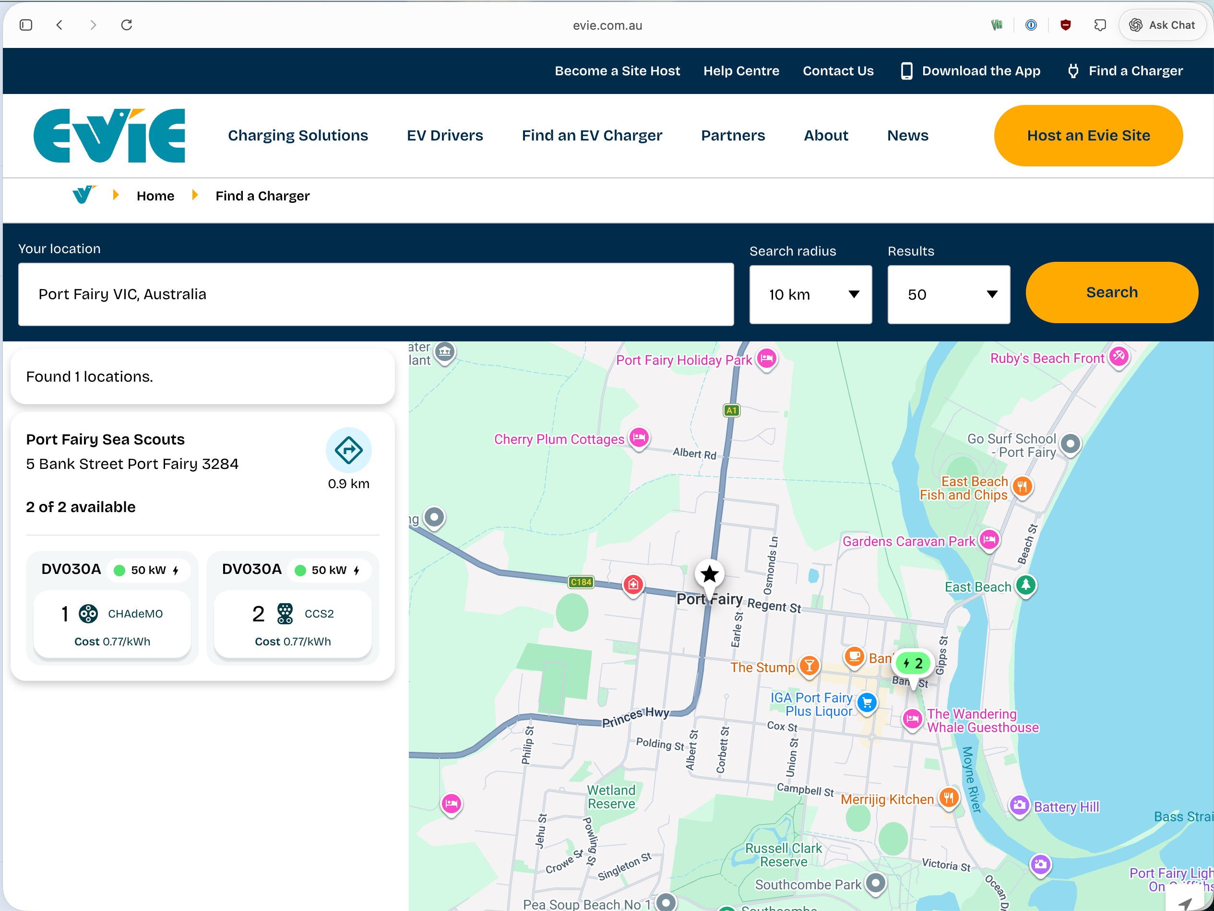Open the Contact Us link
1214x911 pixels.
838,71
